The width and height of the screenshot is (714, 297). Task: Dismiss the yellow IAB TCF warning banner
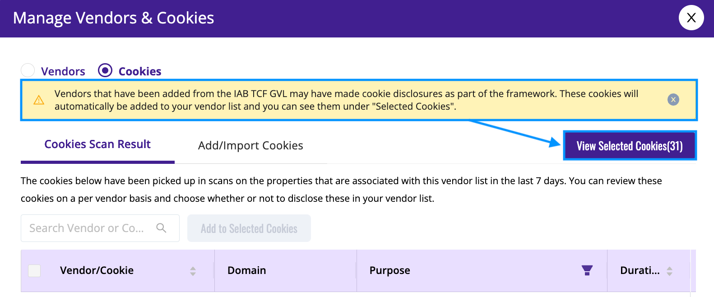tap(673, 100)
